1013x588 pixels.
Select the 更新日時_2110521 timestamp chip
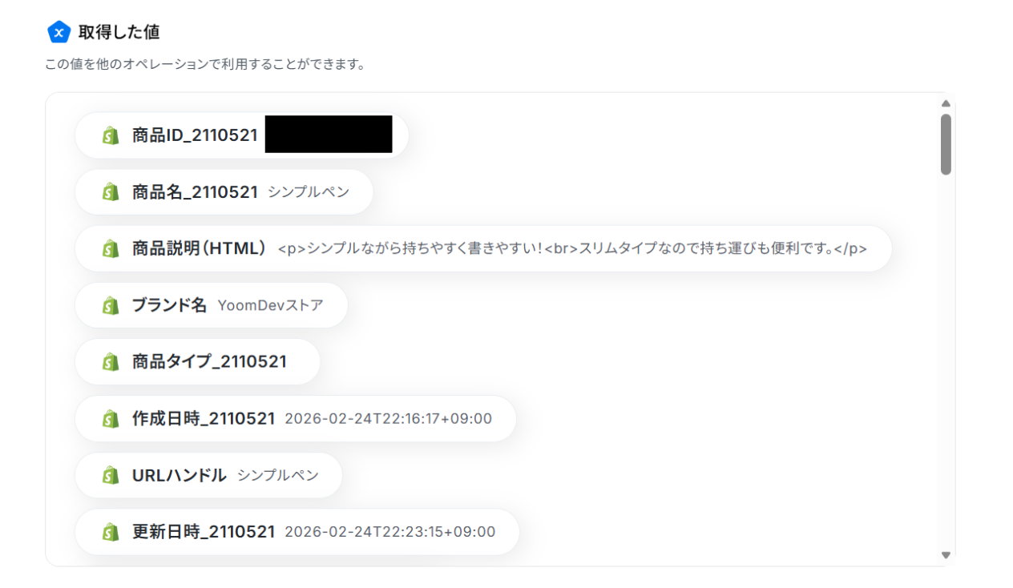(x=297, y=532)
